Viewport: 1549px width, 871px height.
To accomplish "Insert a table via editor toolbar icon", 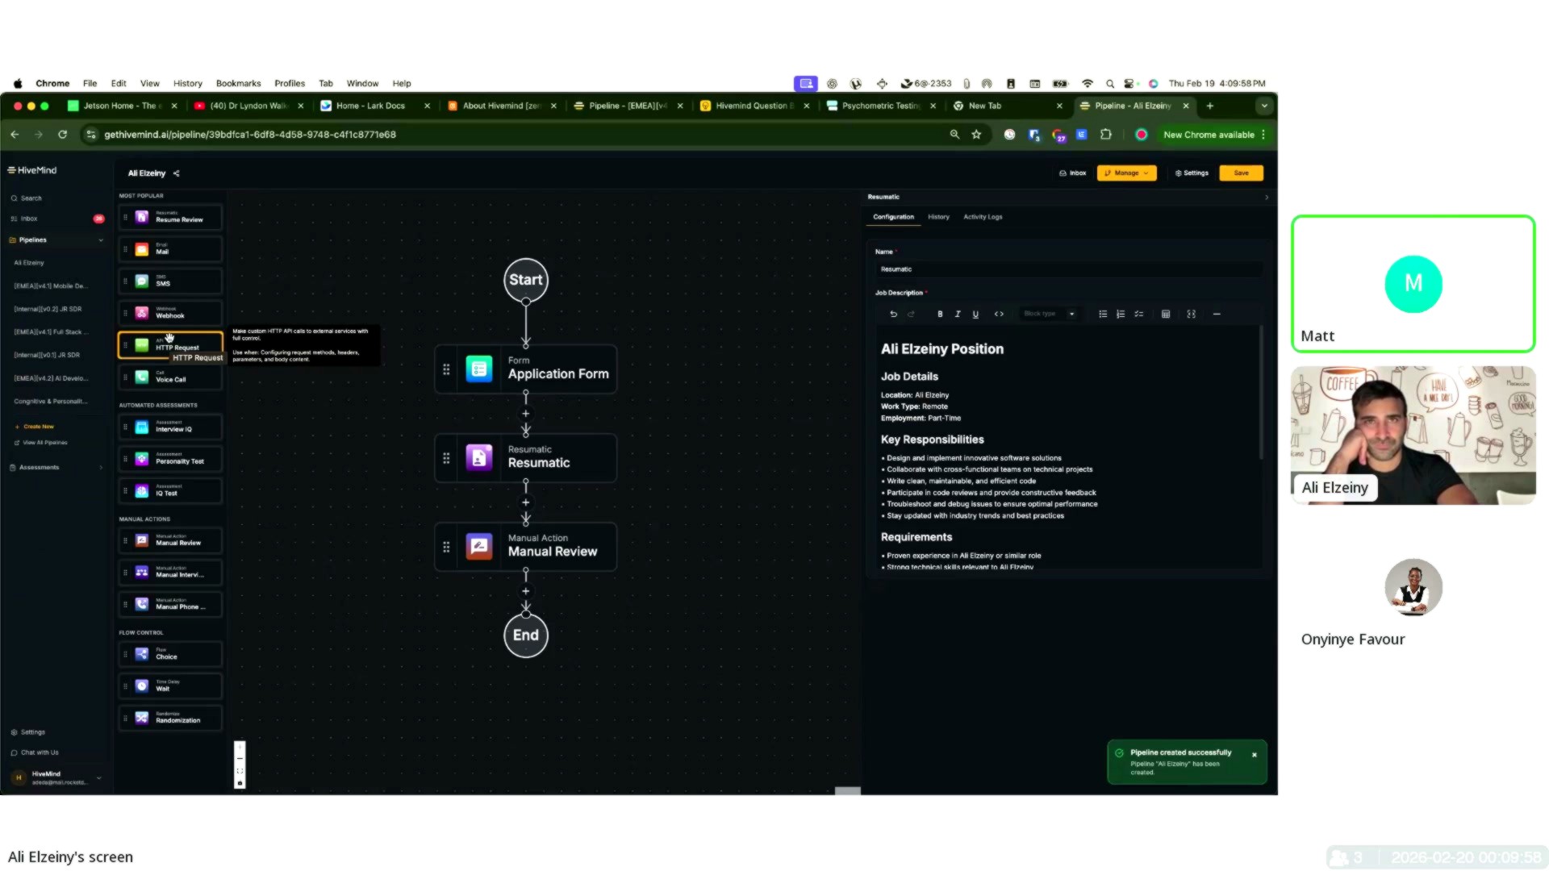I will coord(1166,314).
